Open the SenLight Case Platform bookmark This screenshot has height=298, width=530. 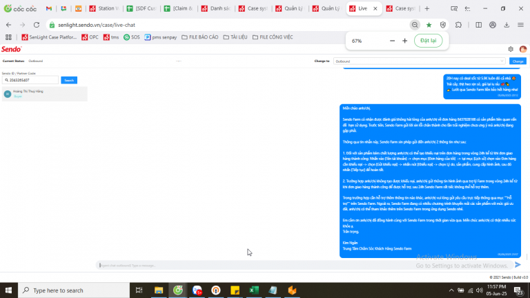coord(49,37)
